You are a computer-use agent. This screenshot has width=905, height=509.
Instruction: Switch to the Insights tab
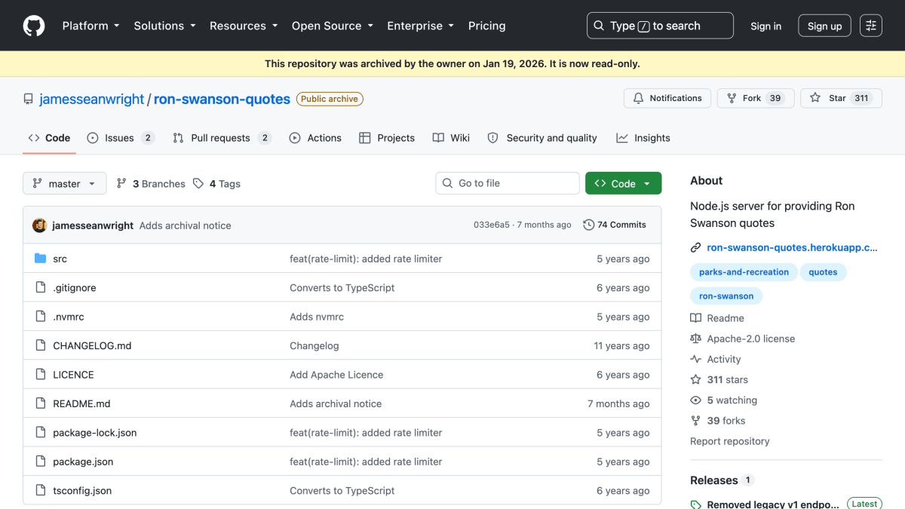tap(643, 138)
